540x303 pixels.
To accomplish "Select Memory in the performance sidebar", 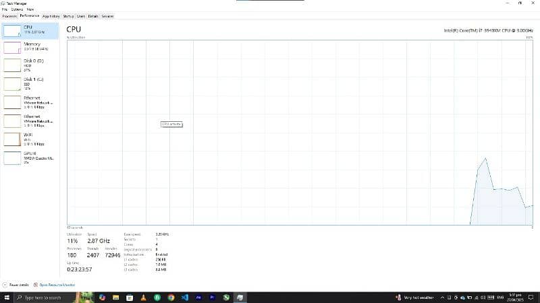I will pos(30,48).
